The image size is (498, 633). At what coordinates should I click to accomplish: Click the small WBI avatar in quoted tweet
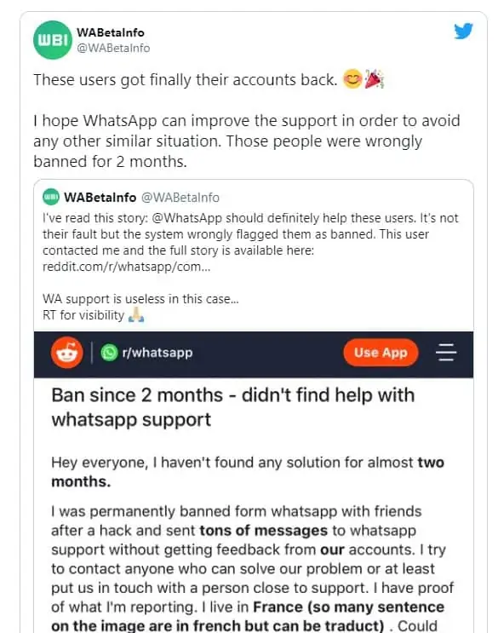click(51, 197)
